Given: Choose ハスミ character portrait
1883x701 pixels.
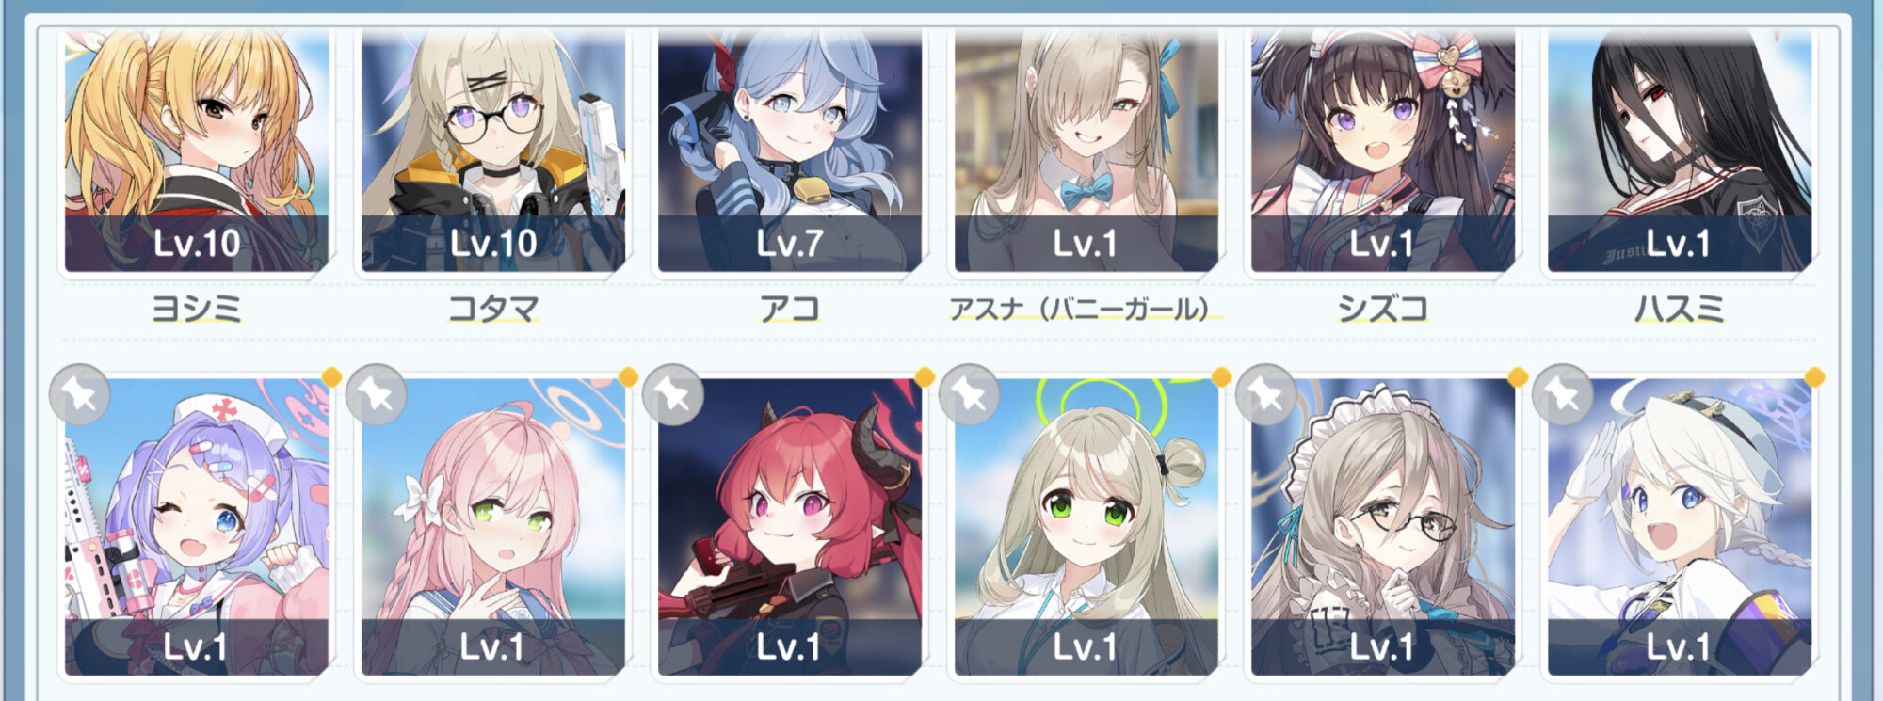Looking at the screenshot, I should click(1680, 151).
